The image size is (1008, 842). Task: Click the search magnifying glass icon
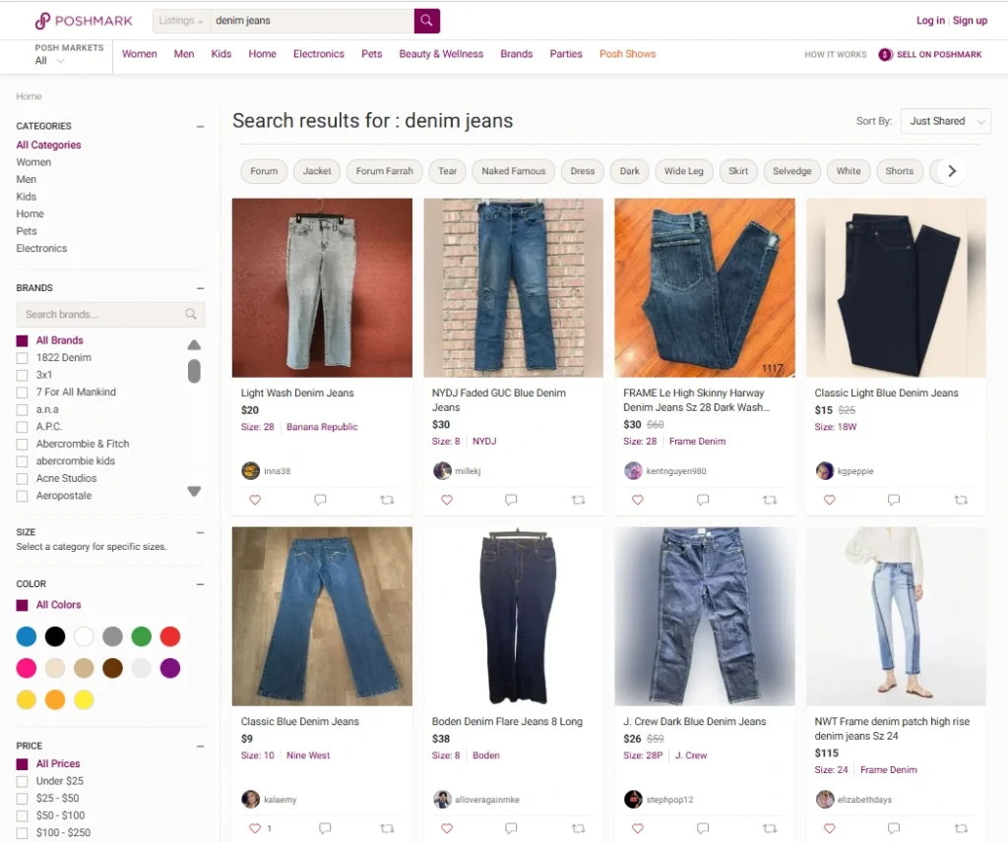pos(425,20)
